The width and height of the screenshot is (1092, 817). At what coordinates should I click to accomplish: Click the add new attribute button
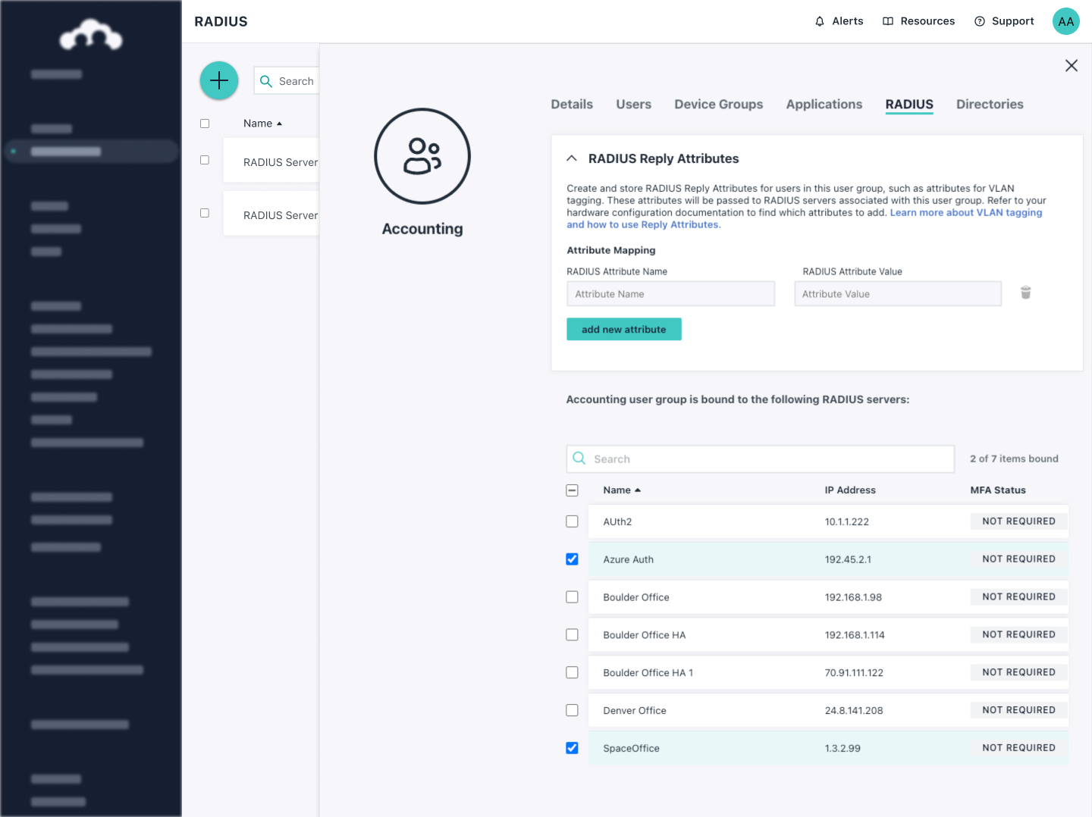(623, 329)
